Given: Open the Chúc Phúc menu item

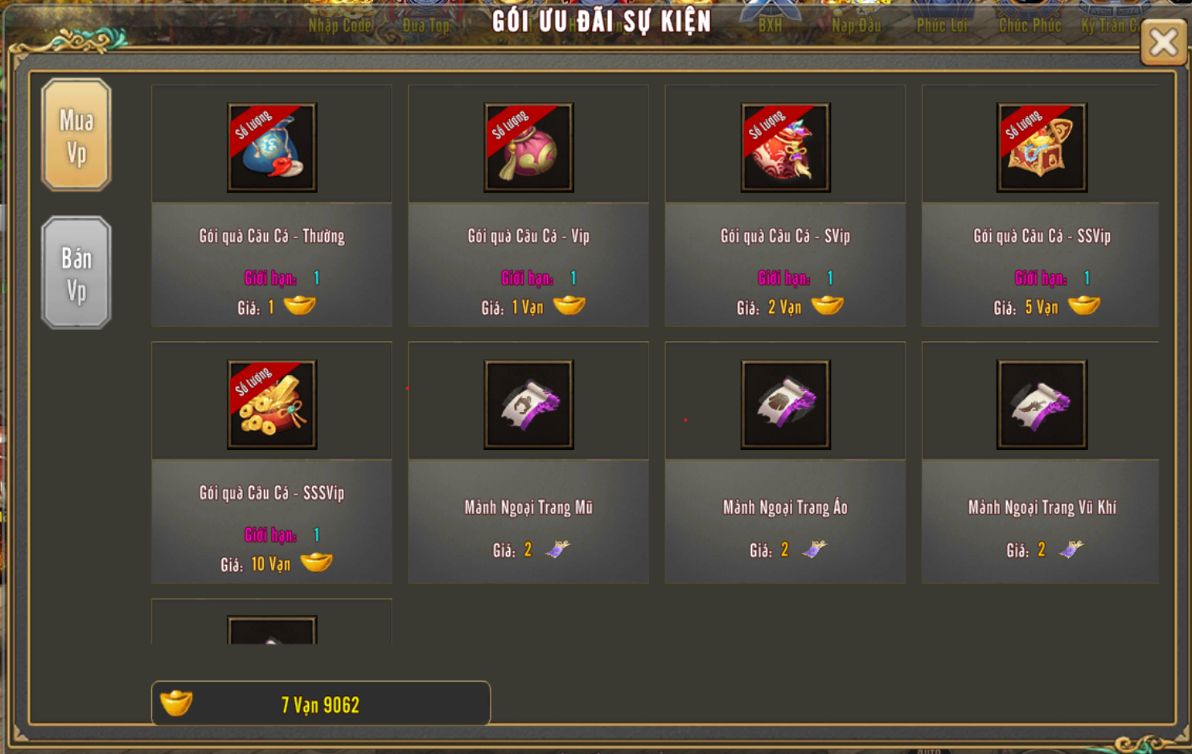Looking at the screenshot, I should 1030,26.
